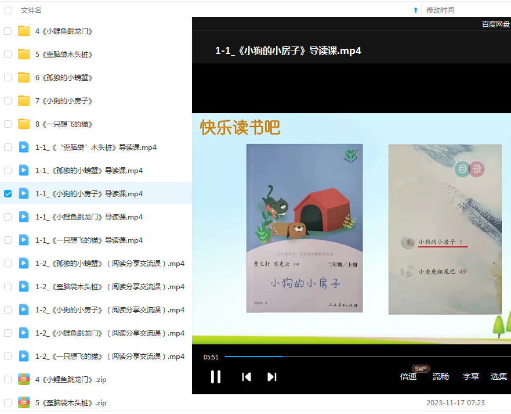Click the 05:51 playback time display

coord(211,357)
